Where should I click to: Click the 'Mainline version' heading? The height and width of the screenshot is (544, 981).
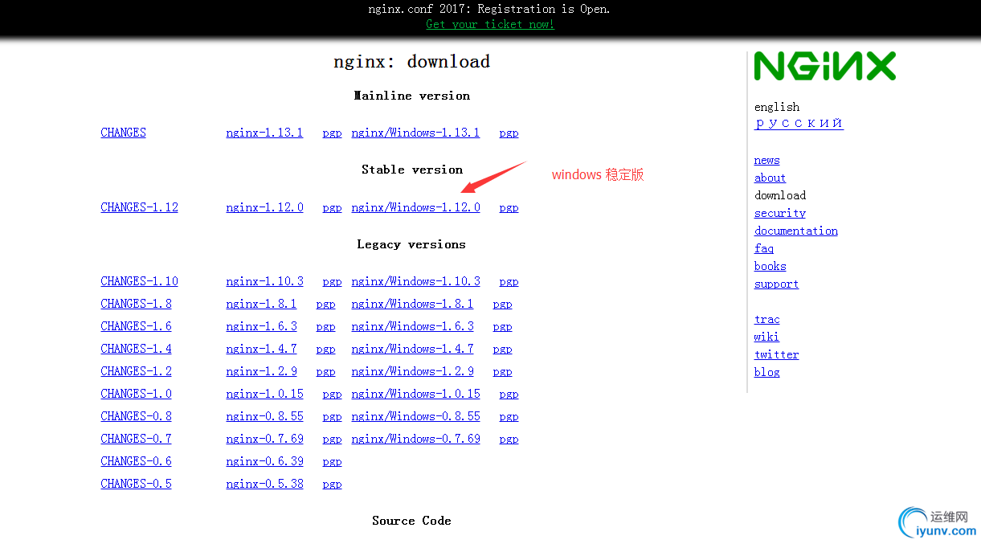click(412, 96)
